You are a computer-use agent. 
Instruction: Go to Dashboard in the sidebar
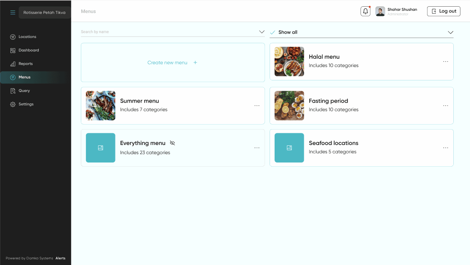click(x=29, y=50)
